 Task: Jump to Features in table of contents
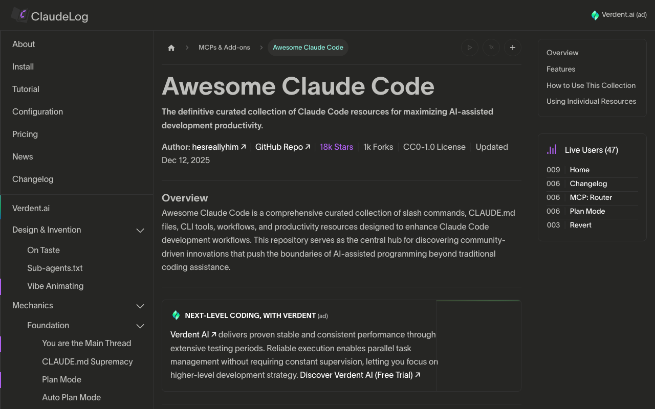[561, 69]
